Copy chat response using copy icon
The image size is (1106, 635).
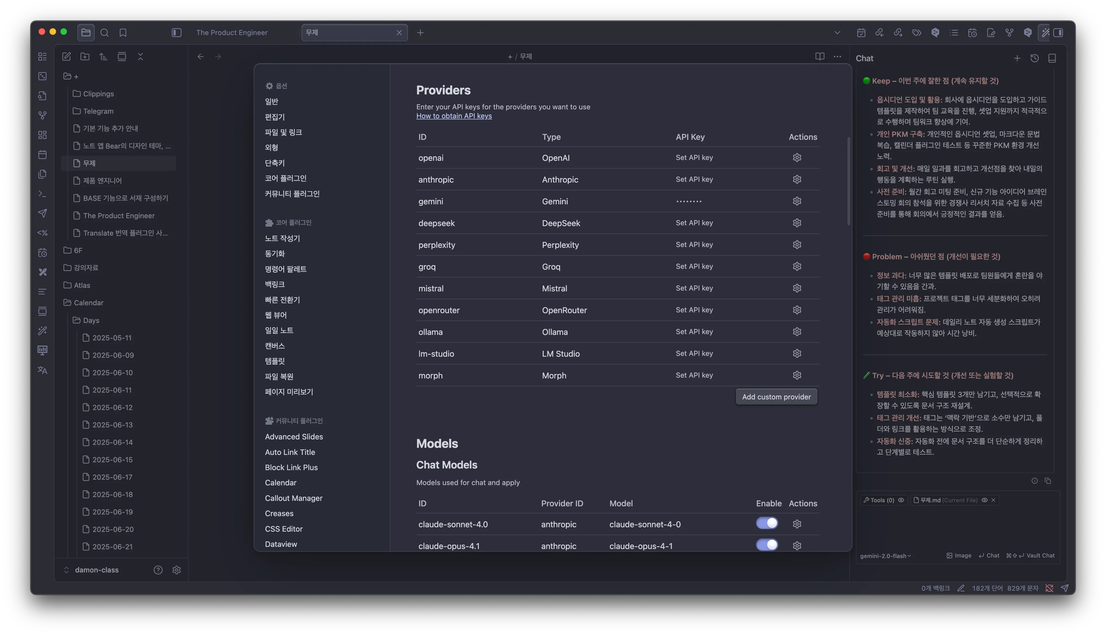[x=1047, y=481]
